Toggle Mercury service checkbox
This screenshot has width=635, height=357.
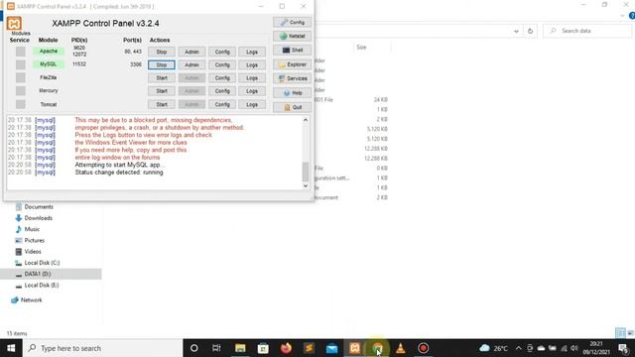point(20,90)
